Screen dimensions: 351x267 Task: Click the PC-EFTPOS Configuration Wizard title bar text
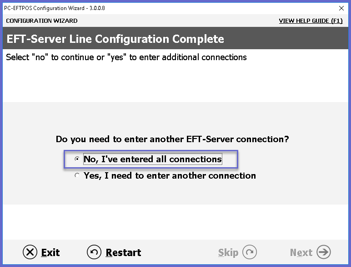pyautogui.click(x=55, y=8)
